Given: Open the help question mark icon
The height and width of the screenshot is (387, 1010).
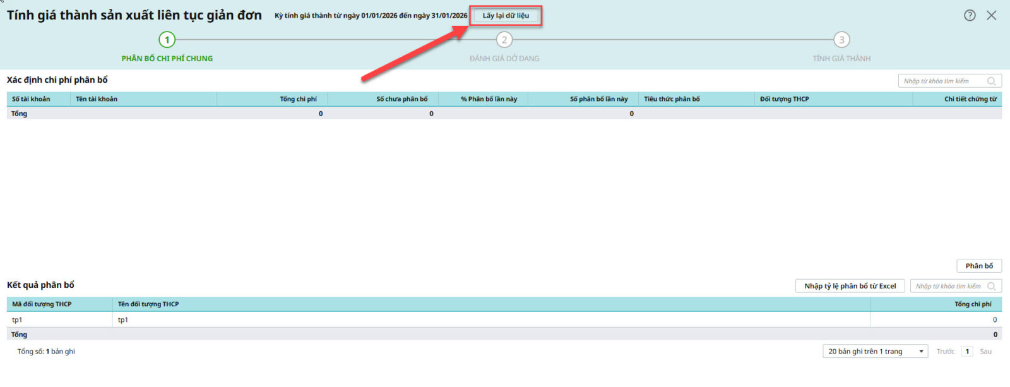Looking at the screenshot, I should click(970, 16).
